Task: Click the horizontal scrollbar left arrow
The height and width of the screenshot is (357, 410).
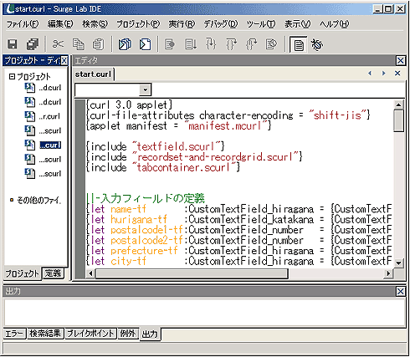Action: point(90,273)
